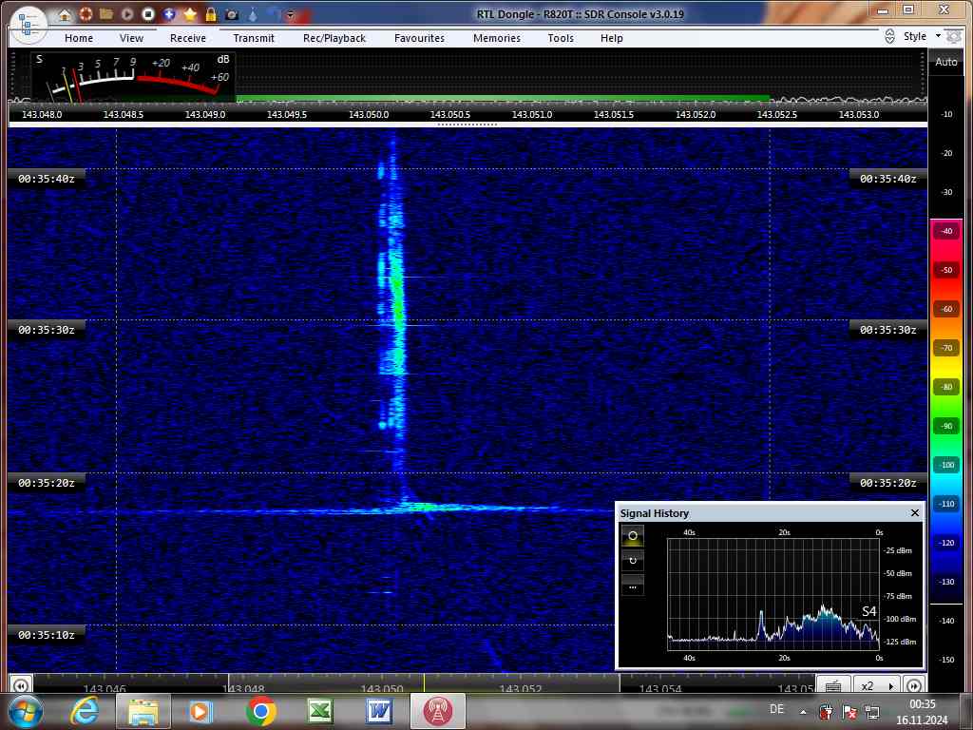Click frequency label 143.051.5 on the scale
This screenshot has width=973, height=730.
[x=614, y=114]
